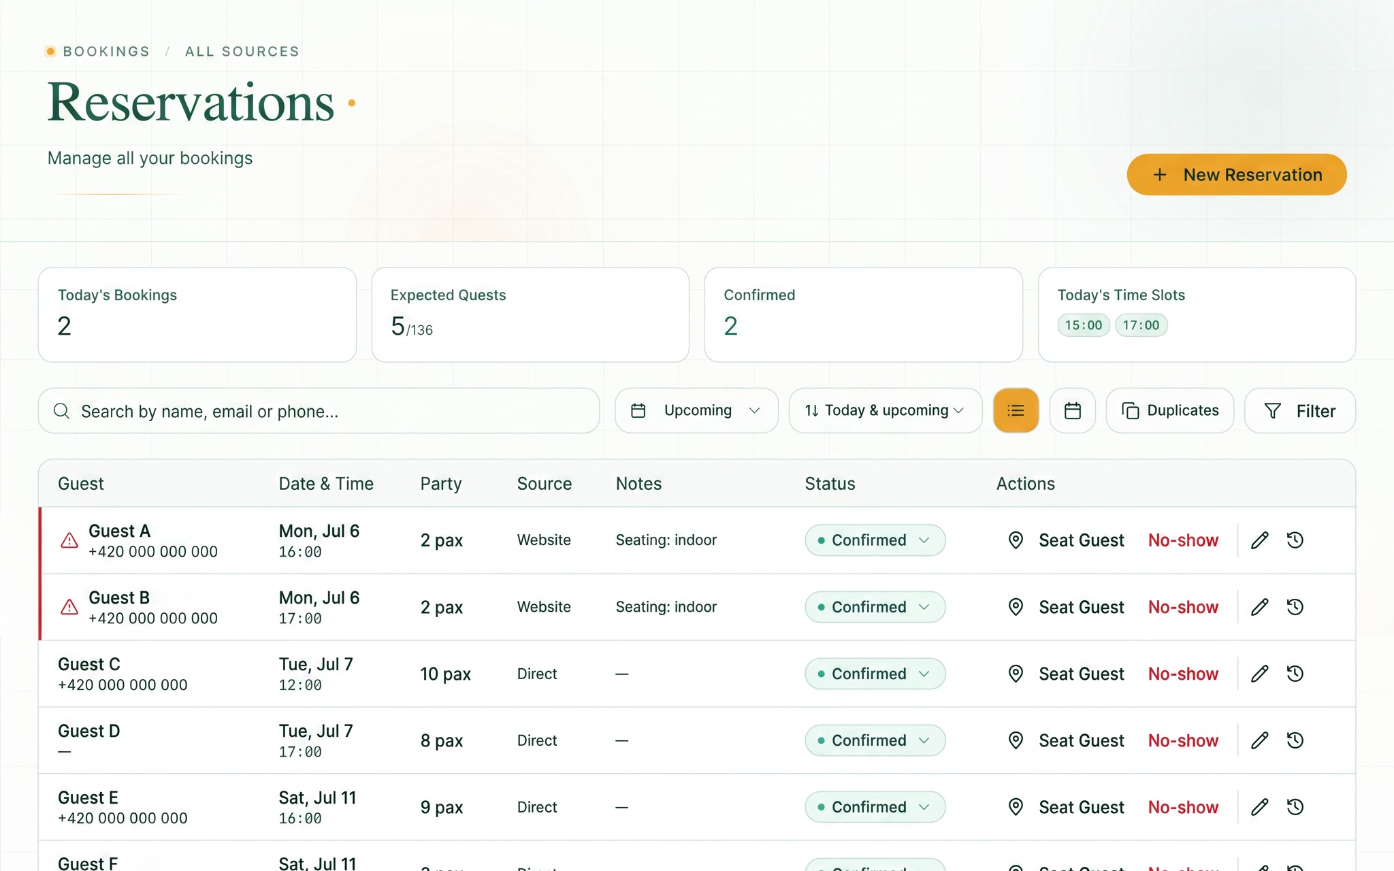This screenshot has height=871, width=1394.
Task: Open Confirmed status dropdown for Guest A
Action: tap(875, 540)
